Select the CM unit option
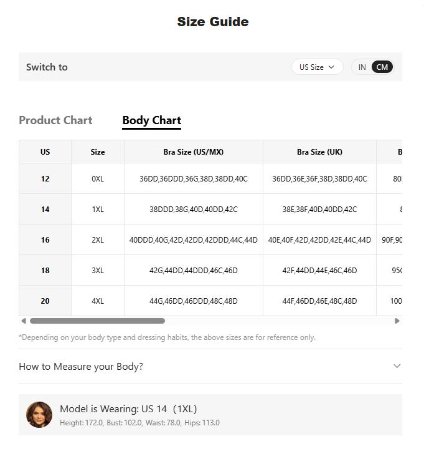This screenshot has height=459, width=424. point(382,67)
